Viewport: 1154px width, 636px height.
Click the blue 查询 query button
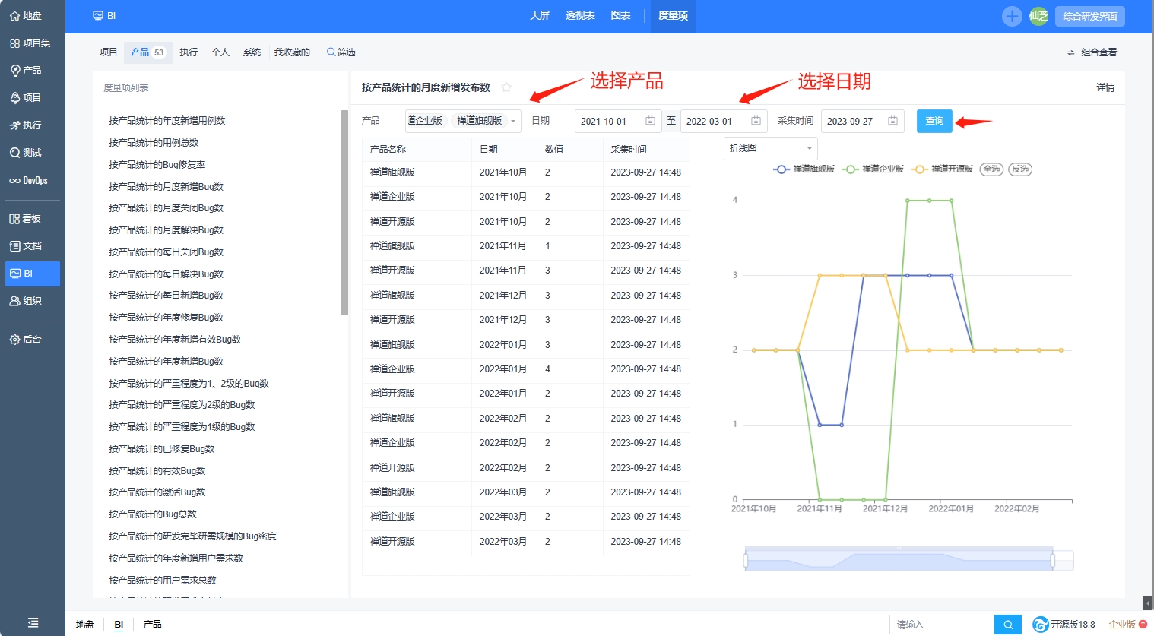[x=934, y=122]
